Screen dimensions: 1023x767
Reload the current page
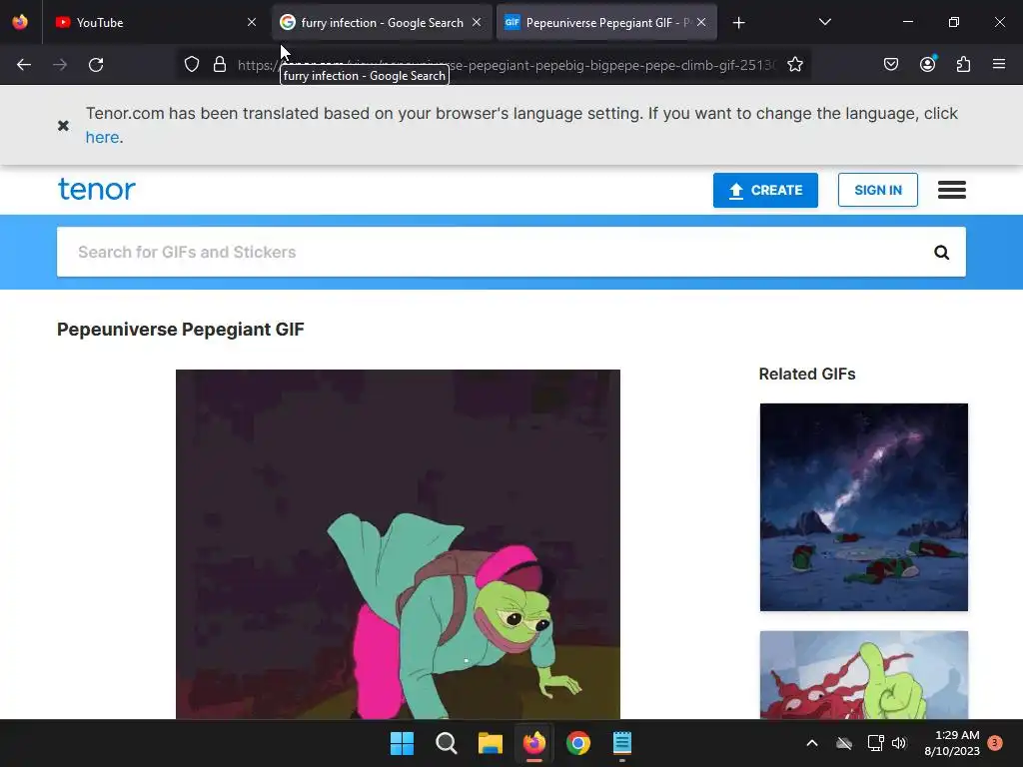[96, 65]
